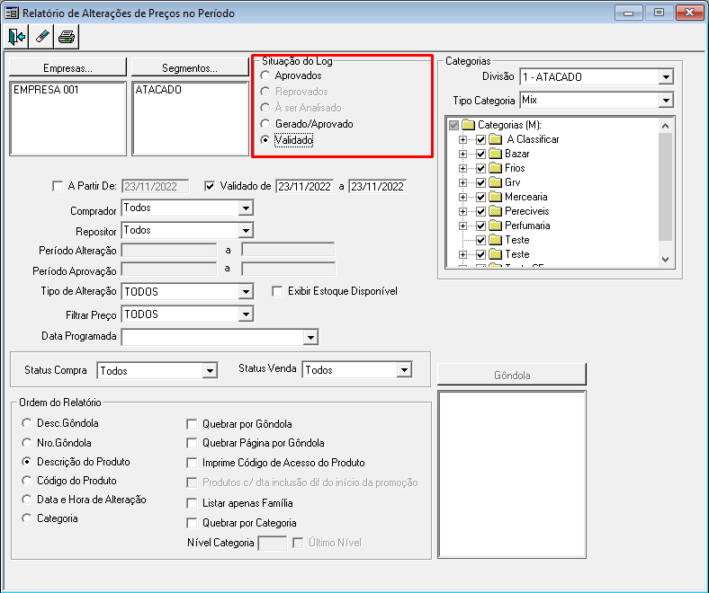Open the Status Compra dropdown
Viewport: 709px width, 593px height.
coord(210,371)
